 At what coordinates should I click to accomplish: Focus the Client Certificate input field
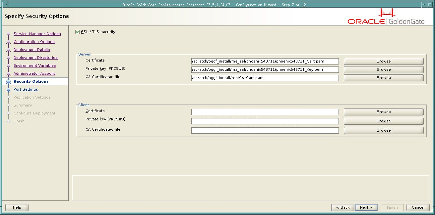tap(265, 112)
